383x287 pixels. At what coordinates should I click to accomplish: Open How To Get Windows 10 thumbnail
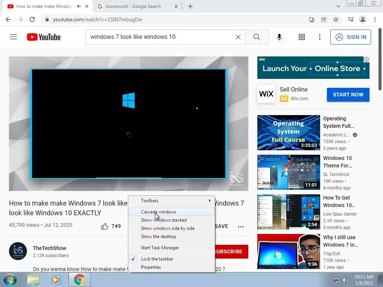point(288,212)
